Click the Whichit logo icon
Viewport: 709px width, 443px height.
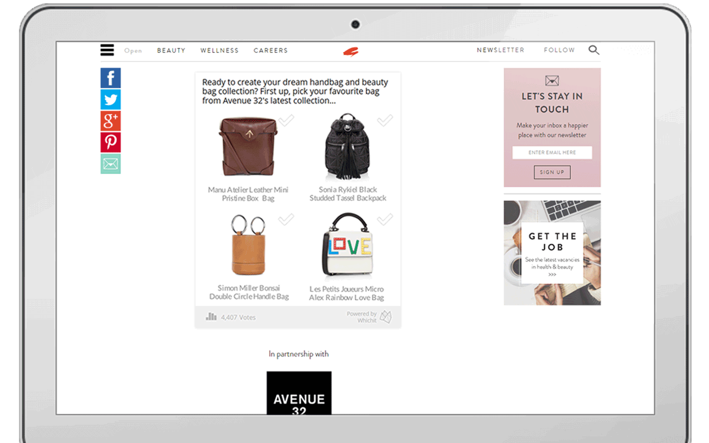pos(386,317)
